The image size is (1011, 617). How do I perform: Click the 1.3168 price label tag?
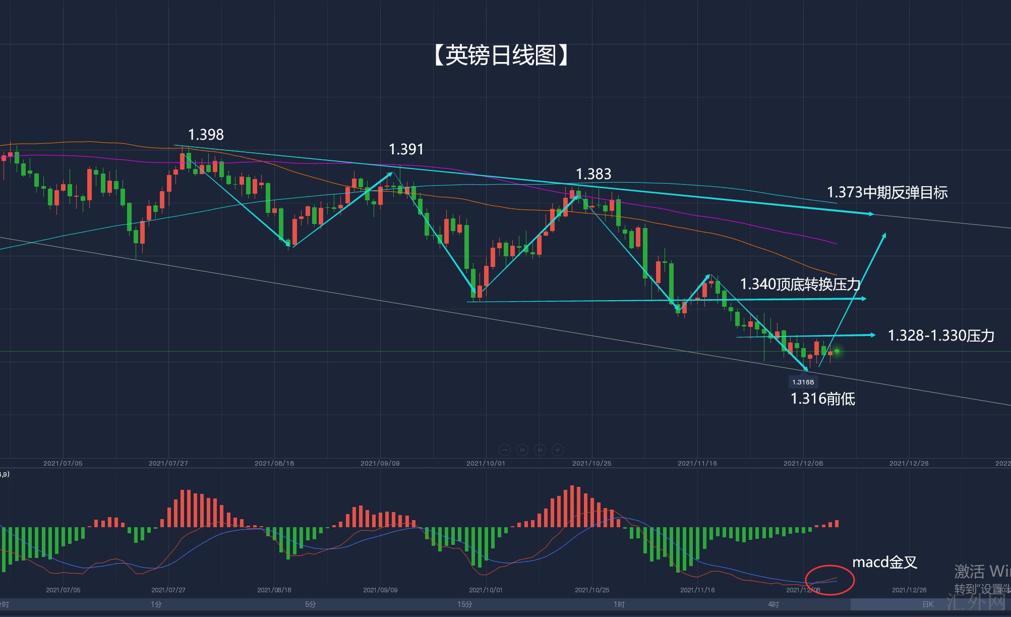803,382
